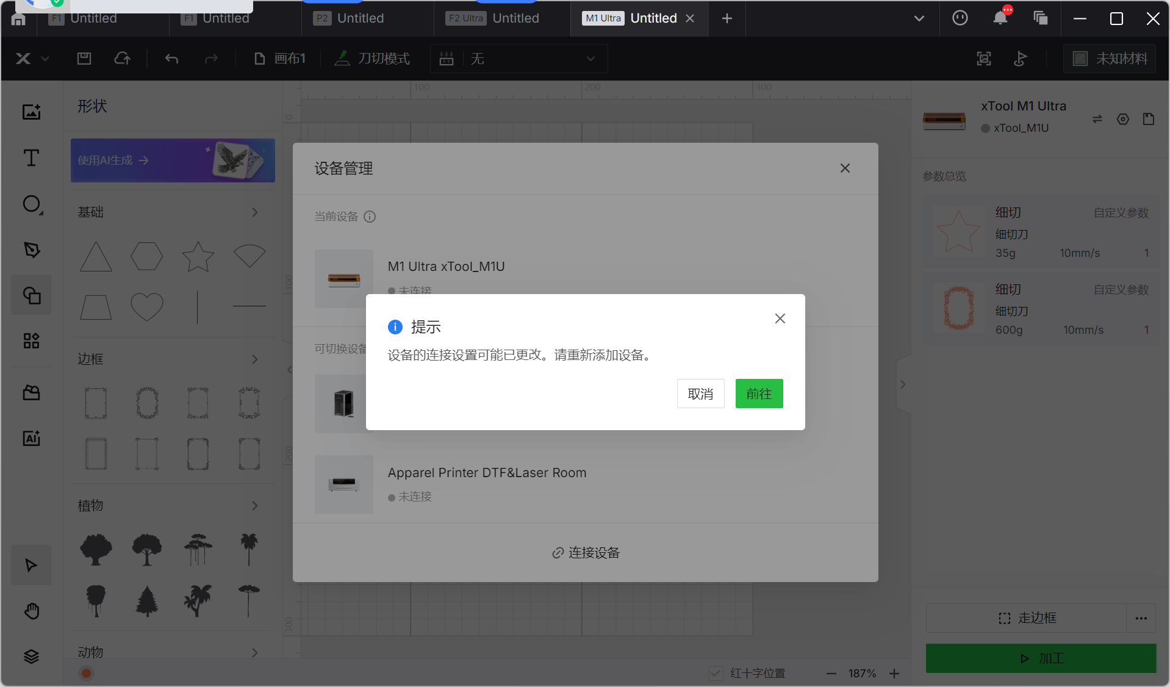This screenshot has width=1170, height=687.
Task: Open the notifications bell
Action: coord(1000,18)
